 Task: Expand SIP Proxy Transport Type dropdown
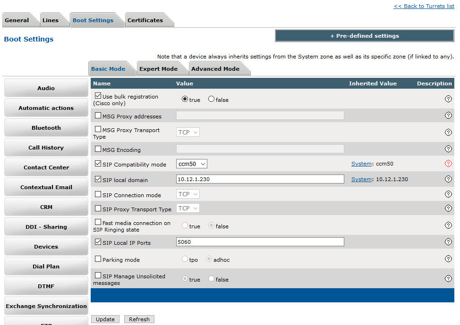(188, 208)
